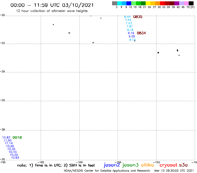The width and height of the screenshot is (197, 173).
Task: Click the longitude label -165
Action: [x=3, y=162]
